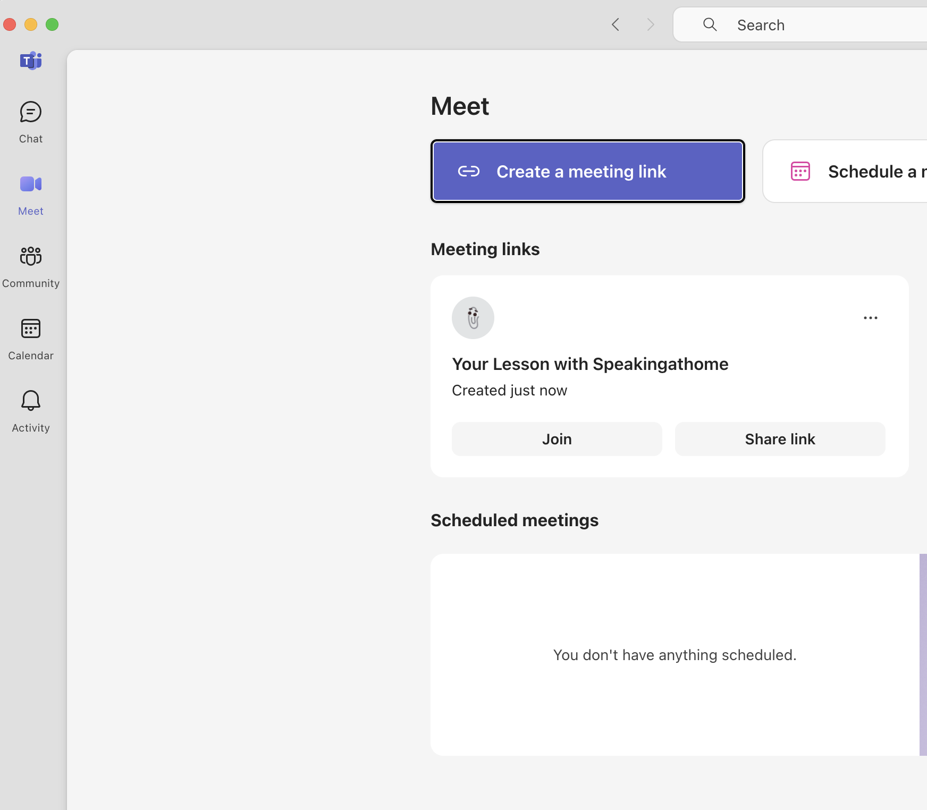Select the Meet icon in the sidebar
The width and height of the screenshot is (927, 810).
[x=30, y=194]
